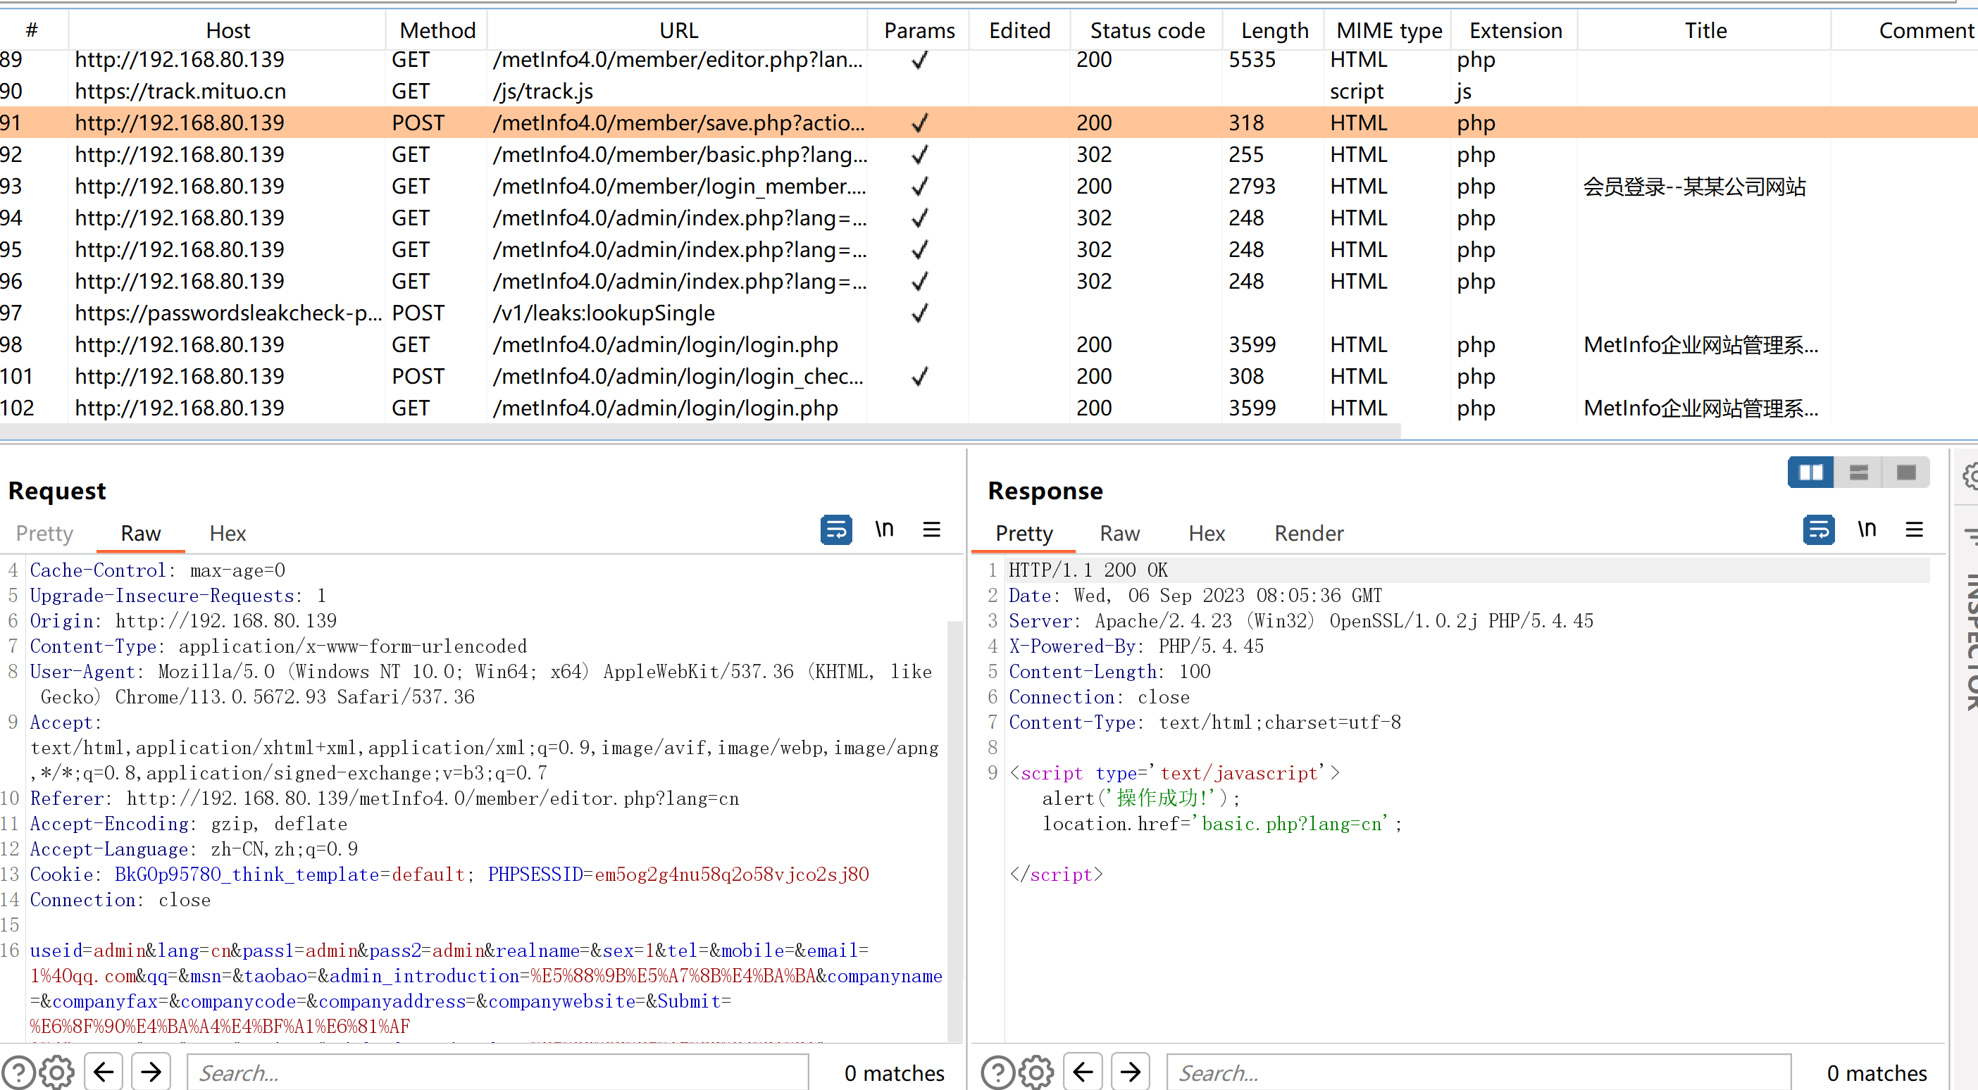
Task: Click the Cookie header line in request
Action: 449,875
